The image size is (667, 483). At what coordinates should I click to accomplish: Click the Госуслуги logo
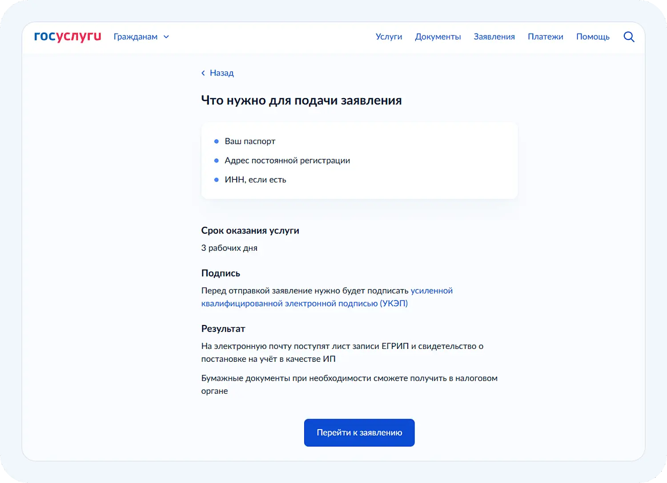point(67,36)
